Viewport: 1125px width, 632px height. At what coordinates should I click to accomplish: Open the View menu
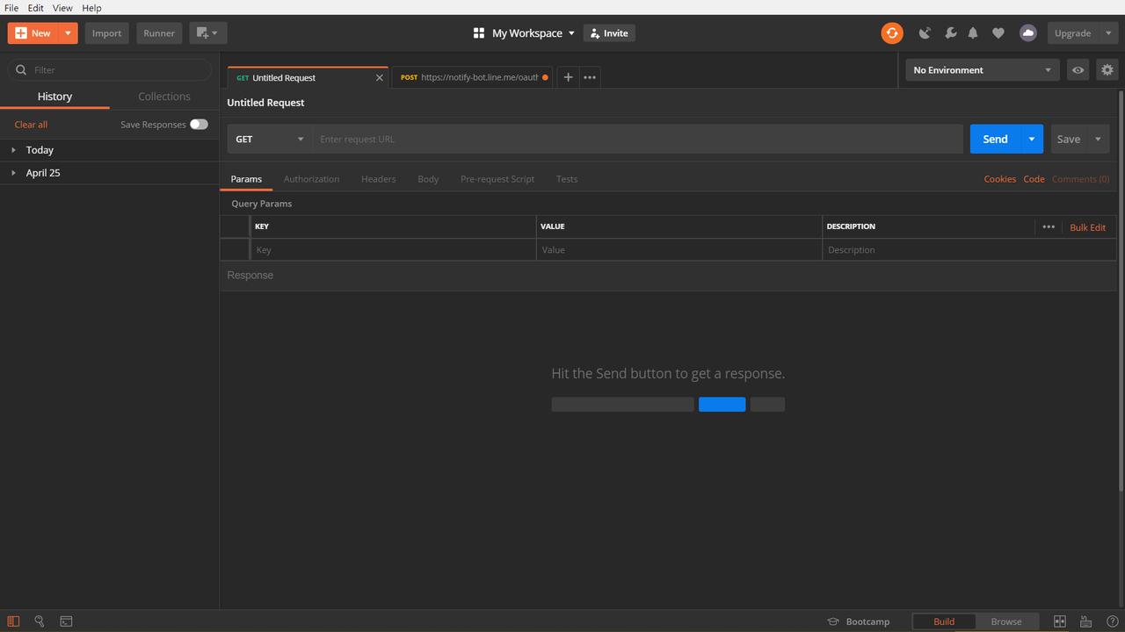tap(62, 8)
